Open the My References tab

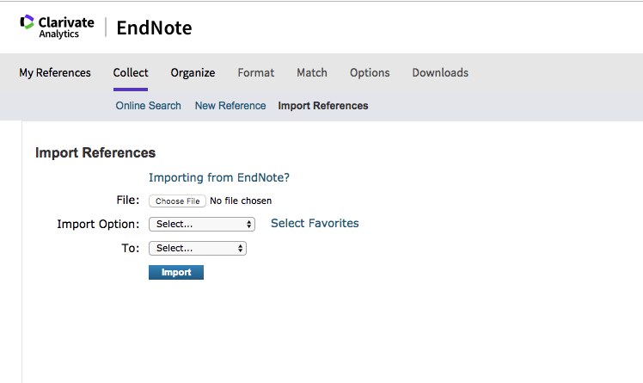pos(55,72)
